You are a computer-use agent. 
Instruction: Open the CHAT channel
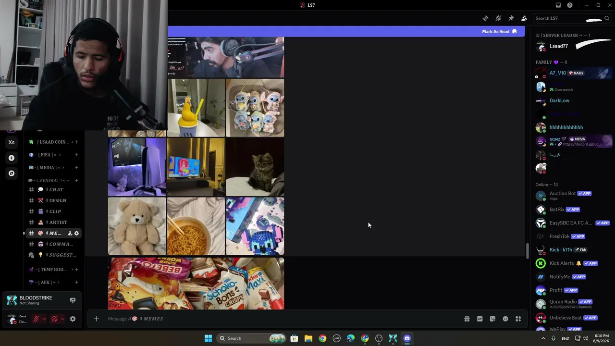click(54, 189)
